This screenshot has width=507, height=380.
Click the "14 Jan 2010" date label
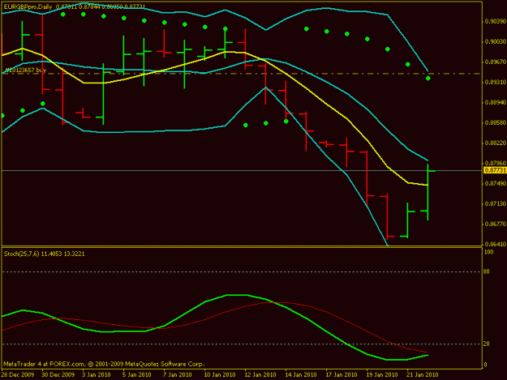click(x=300, y=374)
